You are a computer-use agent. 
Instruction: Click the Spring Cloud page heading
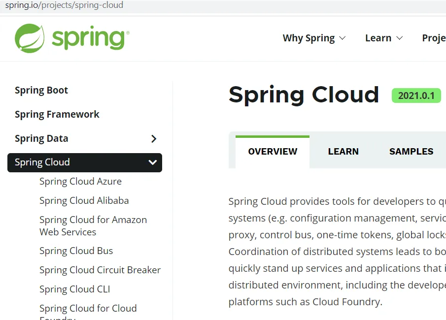[x=304, y=95]
